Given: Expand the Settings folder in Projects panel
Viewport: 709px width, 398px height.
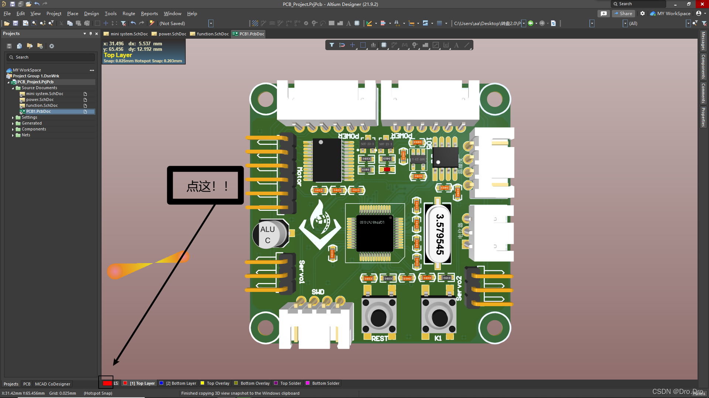Looking at the screenshot, I should tap(12, 117).
